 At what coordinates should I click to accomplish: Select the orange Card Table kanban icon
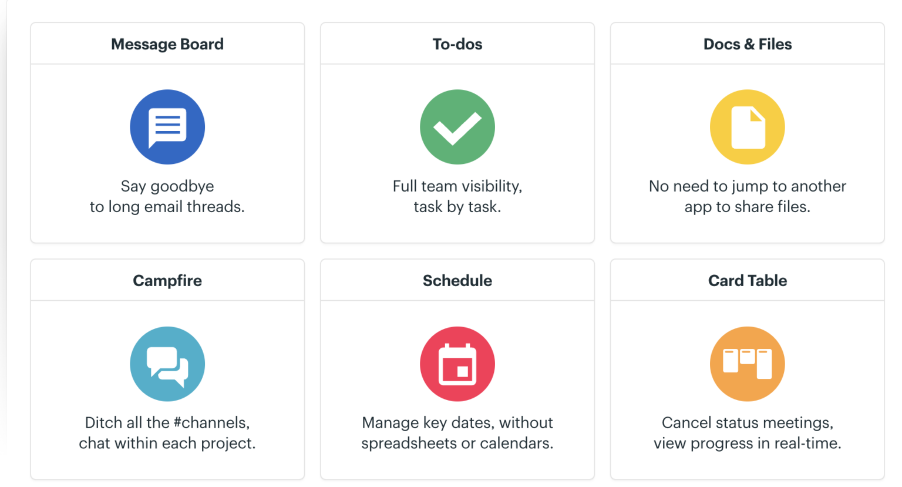click(747, 364)
